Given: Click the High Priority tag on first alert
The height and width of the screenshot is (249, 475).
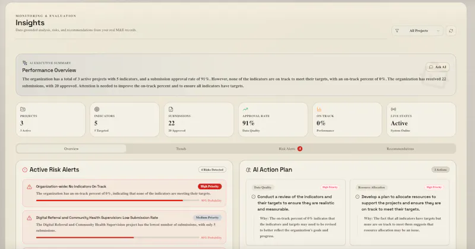Looking at the screenshot, I should pos(210,186).
